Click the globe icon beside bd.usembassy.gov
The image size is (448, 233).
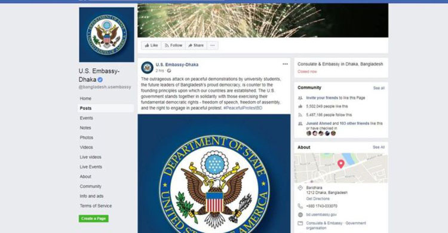coord(300,214)
